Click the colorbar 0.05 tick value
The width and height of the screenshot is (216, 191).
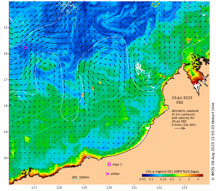point(143,179)
